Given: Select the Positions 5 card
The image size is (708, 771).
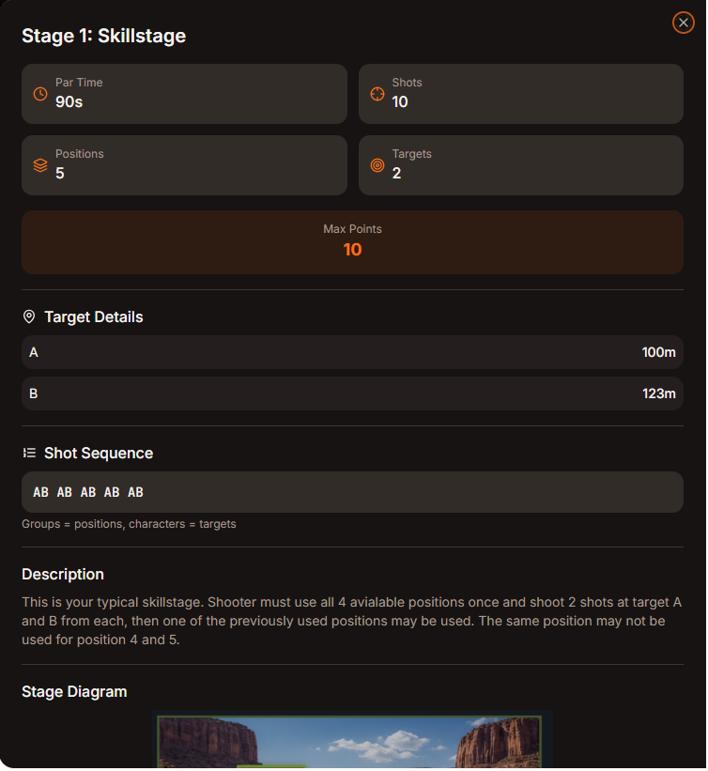Looking at the screenshot, I should pyautogui.click(x=184, y=165).
